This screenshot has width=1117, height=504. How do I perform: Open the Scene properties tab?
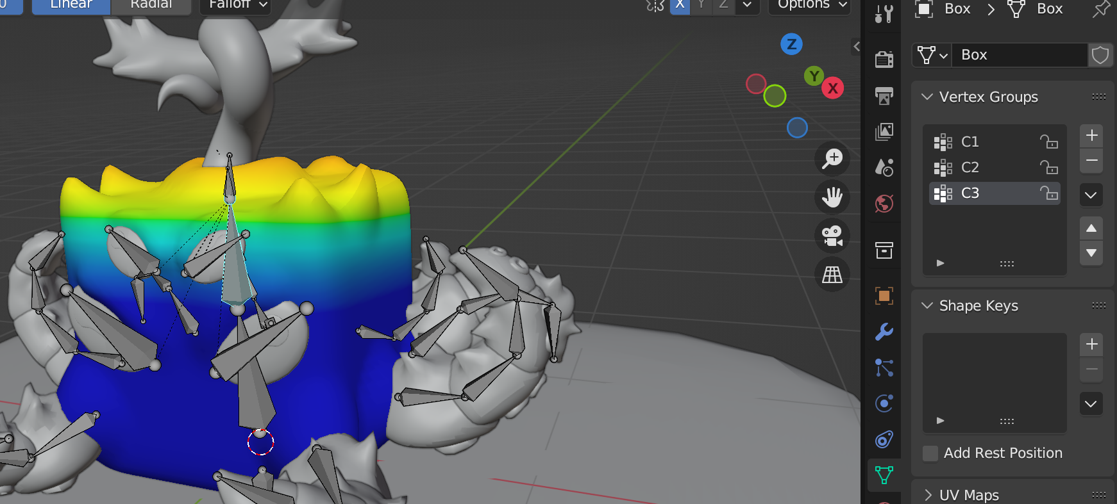[x=884, y=168]
